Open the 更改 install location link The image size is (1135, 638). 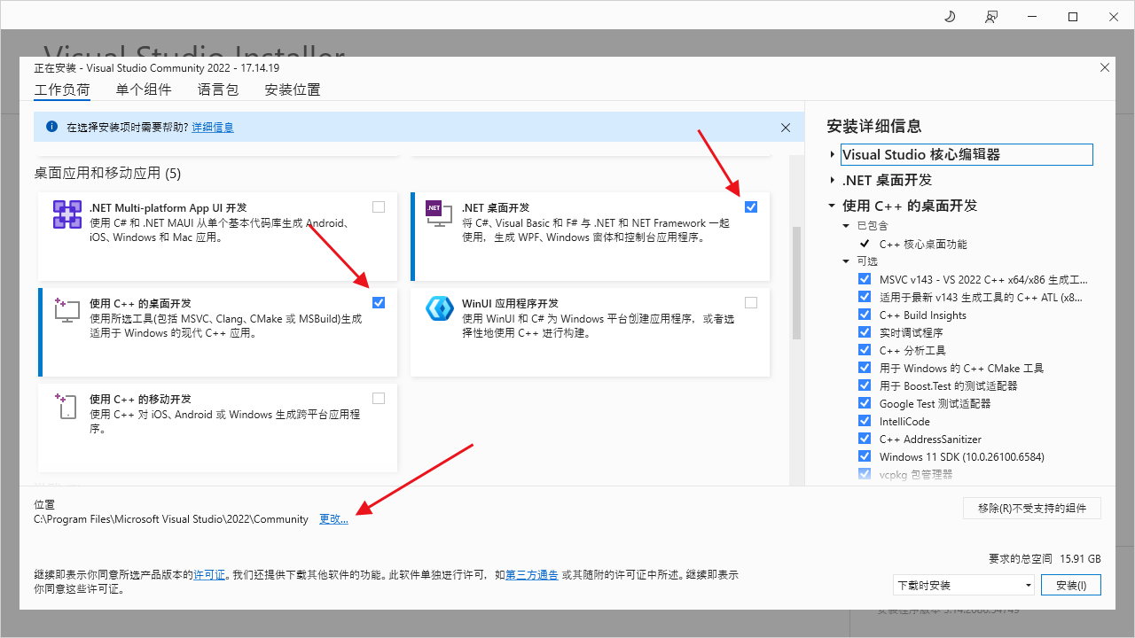tap(333, 519)
